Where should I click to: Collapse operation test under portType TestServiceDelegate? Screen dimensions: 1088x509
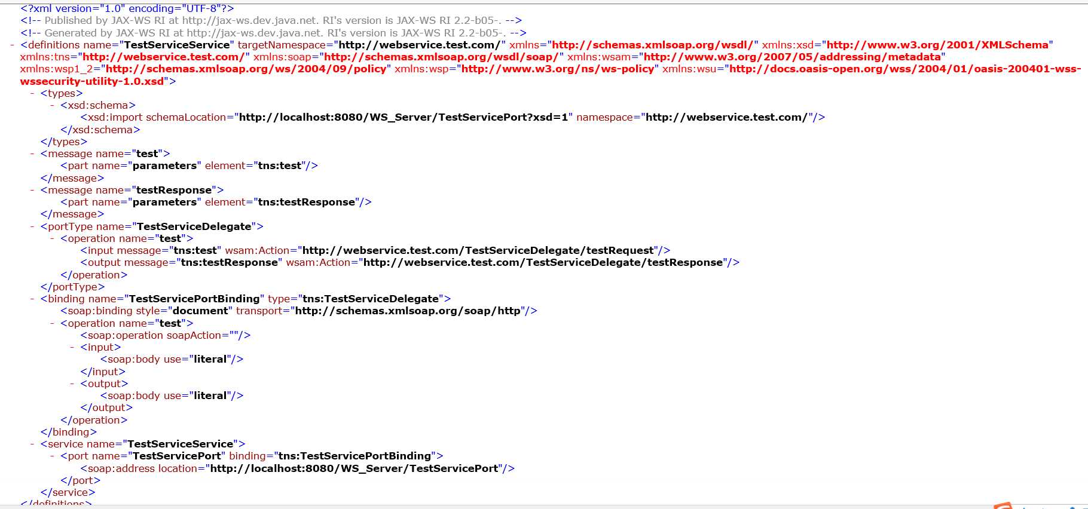point(53,238)
